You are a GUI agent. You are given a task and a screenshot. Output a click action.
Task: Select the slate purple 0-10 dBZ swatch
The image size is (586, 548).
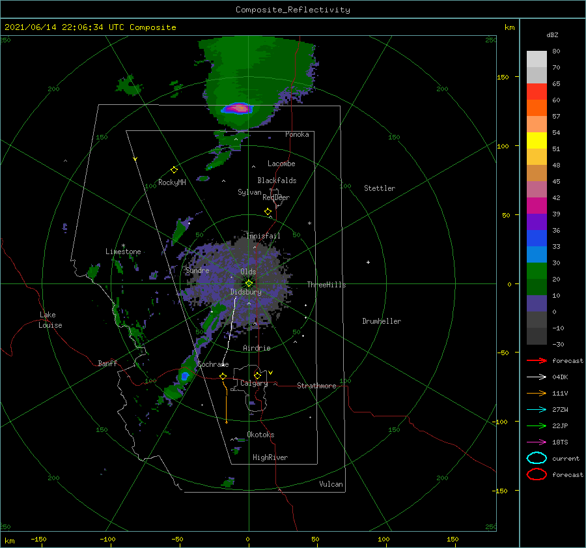537,303
